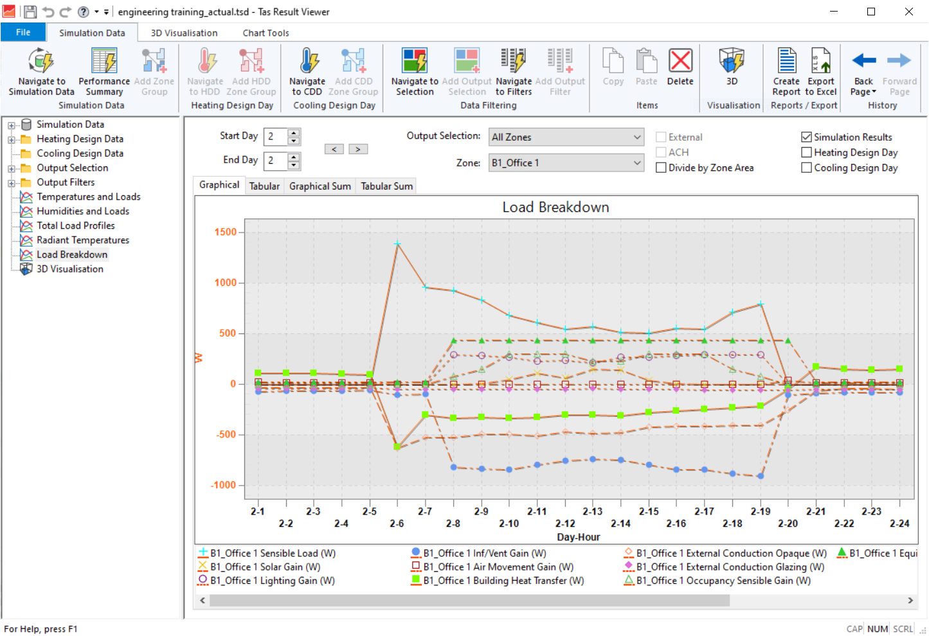The image size is (929, 636).
Task: Click the Create Report icon
Action: point(786,62)
